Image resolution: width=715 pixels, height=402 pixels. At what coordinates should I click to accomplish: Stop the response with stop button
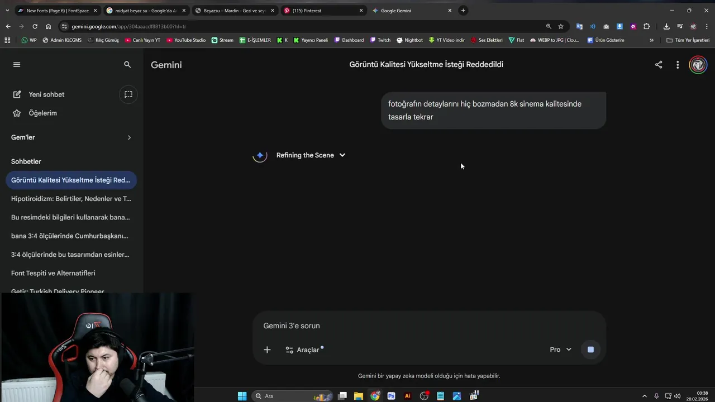click(590, 350)
